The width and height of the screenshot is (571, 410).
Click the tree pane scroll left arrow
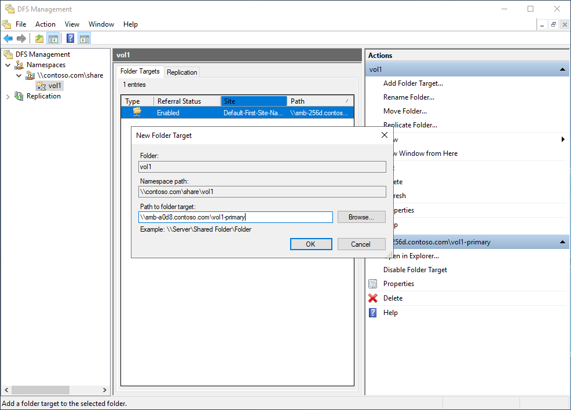6,390
